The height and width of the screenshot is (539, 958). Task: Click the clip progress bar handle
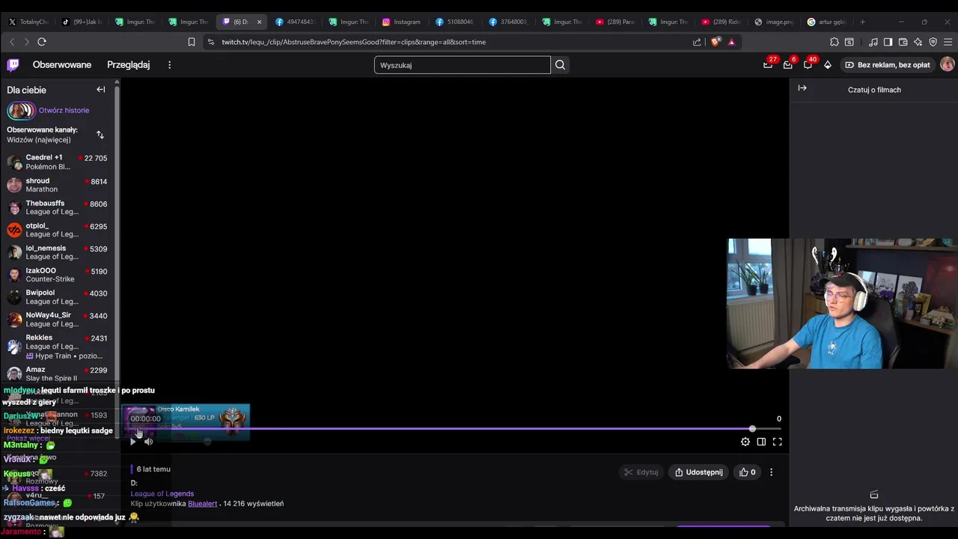click(752, 429)
